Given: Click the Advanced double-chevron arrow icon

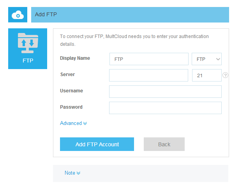Looking at the screenshot, I should click(85, 123).
